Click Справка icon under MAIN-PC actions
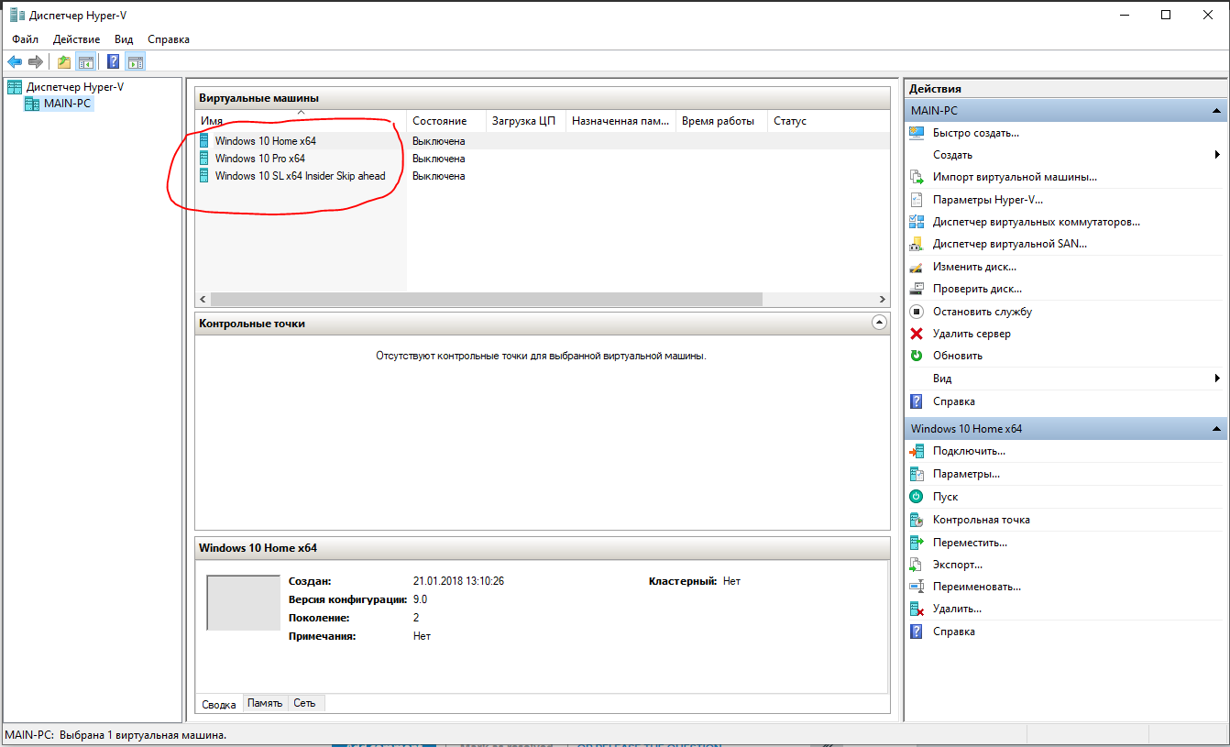Image resolution: width=1230 pixels, height=747 pixels. tap(916, 401)
